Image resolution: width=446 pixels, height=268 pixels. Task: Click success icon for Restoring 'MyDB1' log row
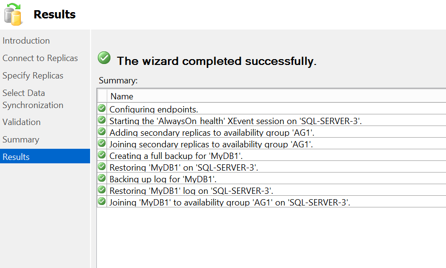[102, 190]
